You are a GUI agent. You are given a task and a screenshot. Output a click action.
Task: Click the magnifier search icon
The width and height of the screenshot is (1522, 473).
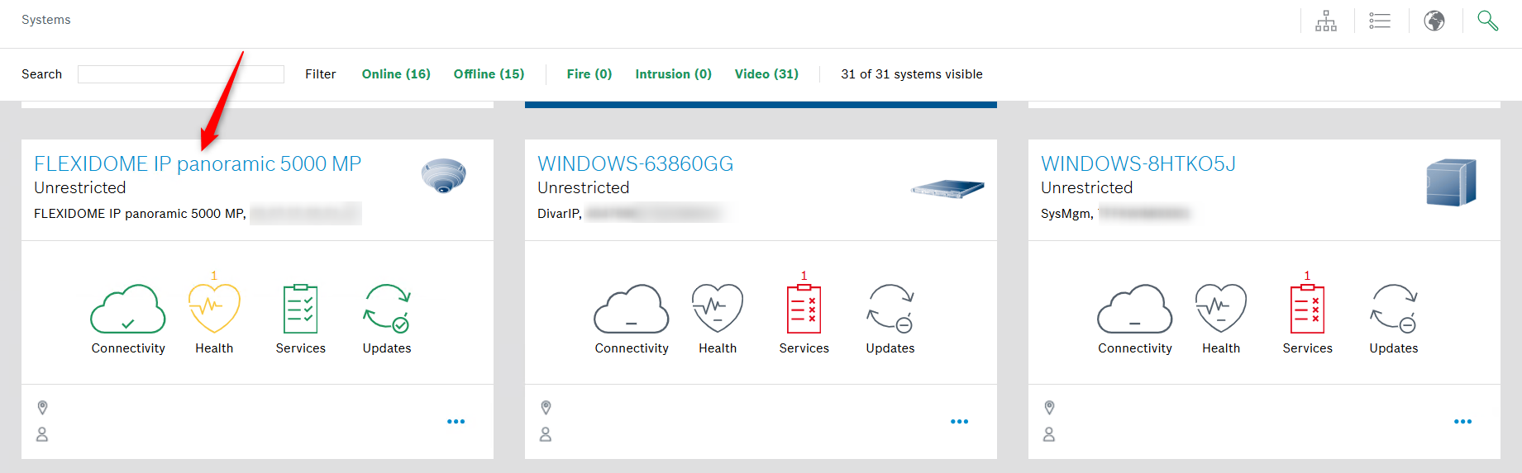(x=1487, y=21)
